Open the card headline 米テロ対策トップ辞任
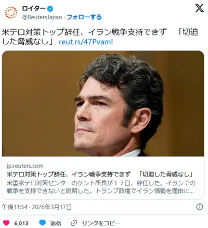This screenshot has height=228, width=208. point(100,174)
